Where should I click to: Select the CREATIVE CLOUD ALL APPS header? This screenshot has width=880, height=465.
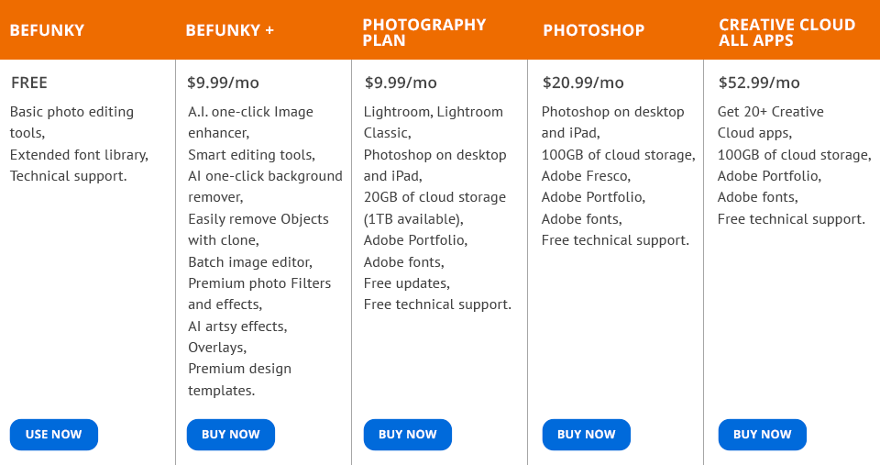tap(786, 32)
